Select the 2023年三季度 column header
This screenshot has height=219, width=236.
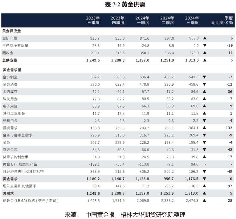click(93, 20)
